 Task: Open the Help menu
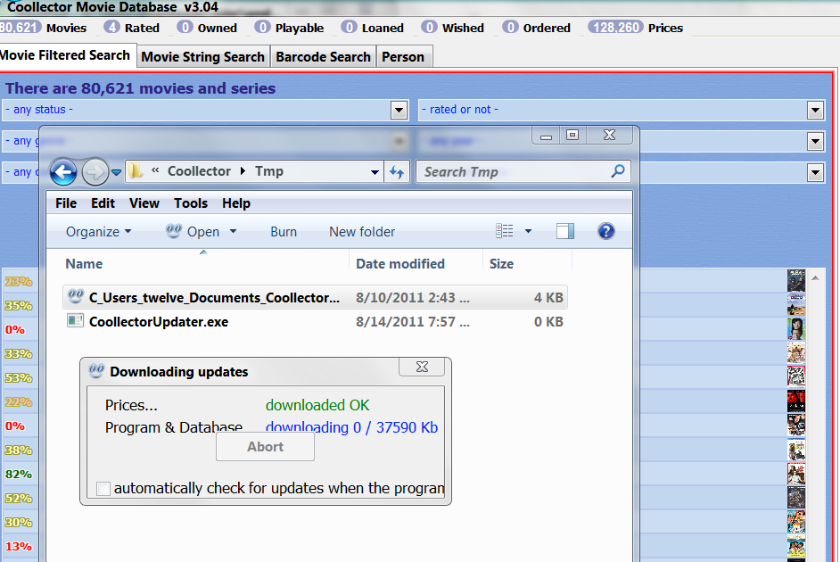(236, 203)
